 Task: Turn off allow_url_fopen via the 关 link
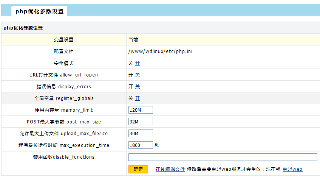point(138,75)
